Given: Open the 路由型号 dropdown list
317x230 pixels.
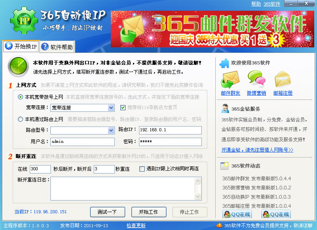Looking at the screenshot, I should click(x=111, y=131).
